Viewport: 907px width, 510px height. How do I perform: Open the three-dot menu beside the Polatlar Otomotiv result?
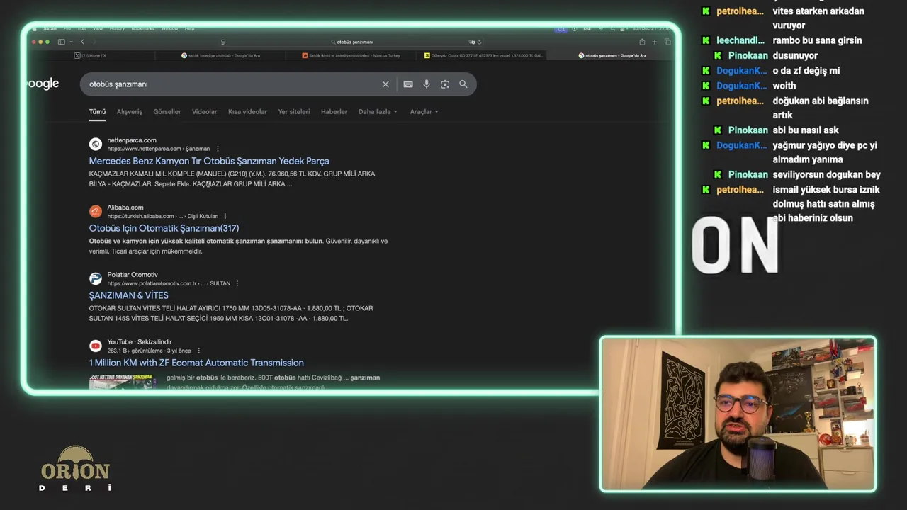click(237, 283)
